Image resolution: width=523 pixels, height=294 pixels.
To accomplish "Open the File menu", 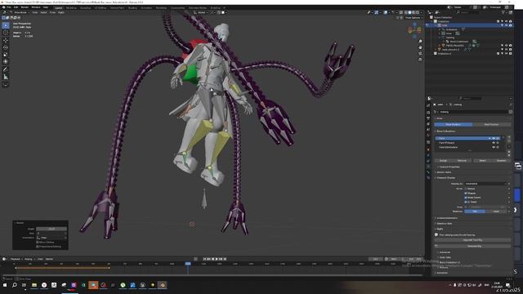I will 9,7.
